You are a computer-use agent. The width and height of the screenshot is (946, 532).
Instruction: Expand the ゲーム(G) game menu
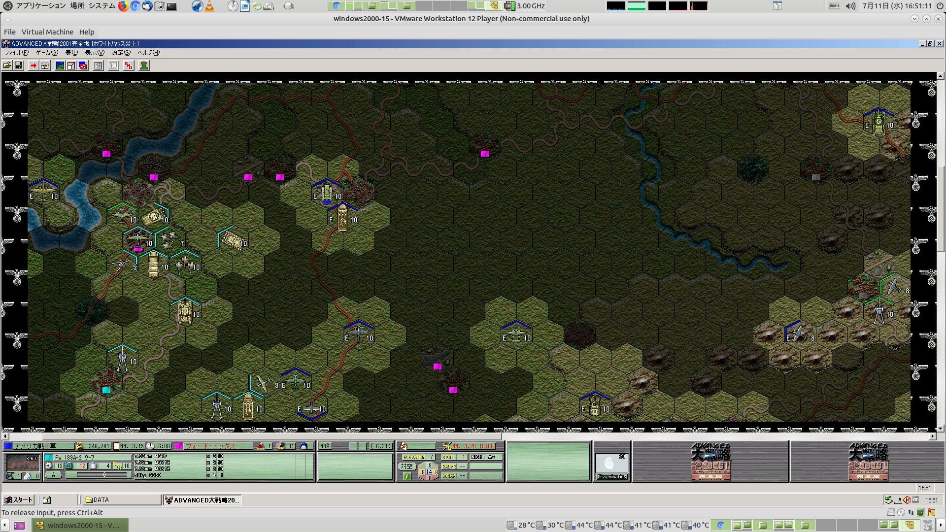coord(46,53)
